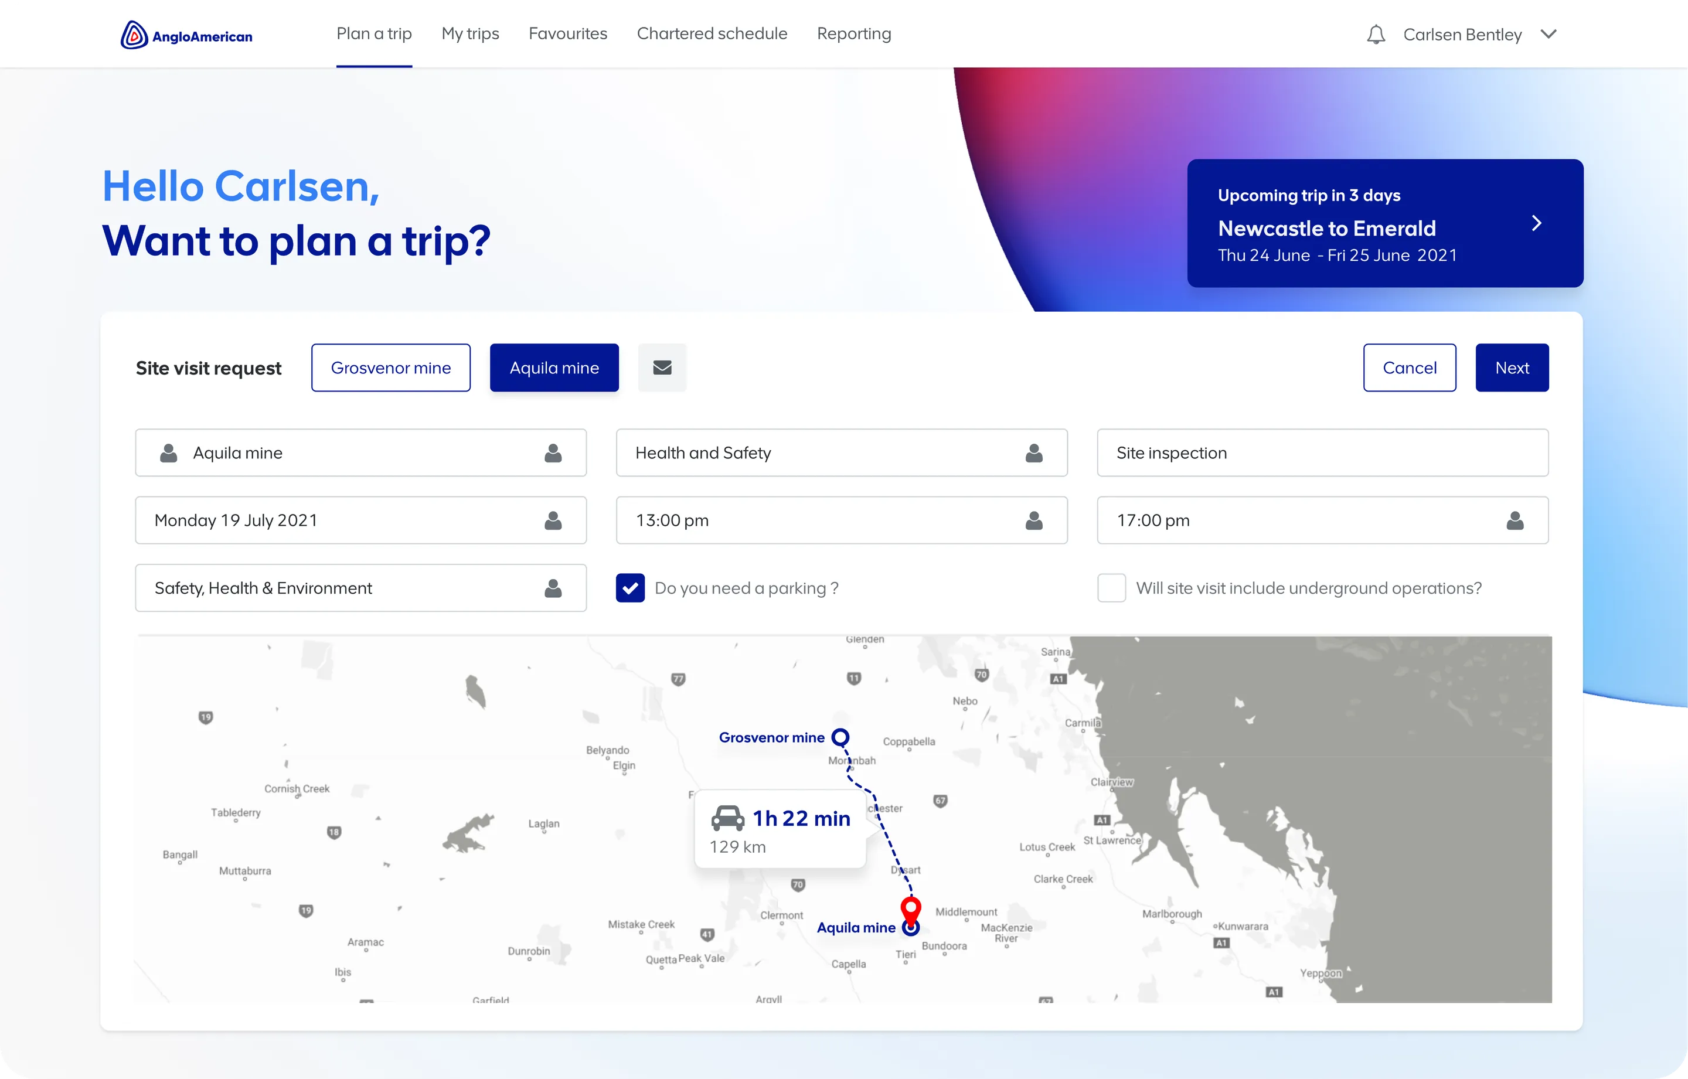Click right person icon in Aquila mine field
1688x1079 pixels.
[553, 453]
